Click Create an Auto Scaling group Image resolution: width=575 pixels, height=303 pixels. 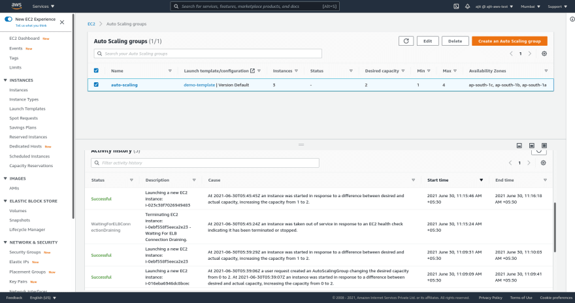coord(510,41)
